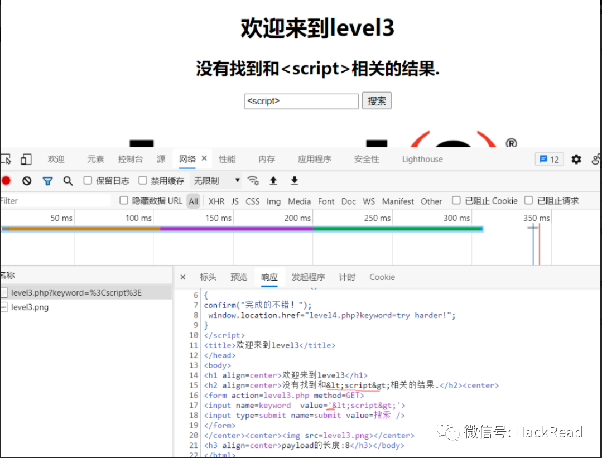Screen dimensions: 602x458
Task: Filter requests by XHR
Action: pos(216,201)
